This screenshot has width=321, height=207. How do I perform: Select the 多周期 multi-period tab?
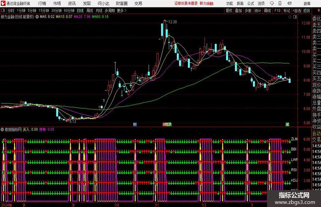pyautogui.click(x=110, y=11)
